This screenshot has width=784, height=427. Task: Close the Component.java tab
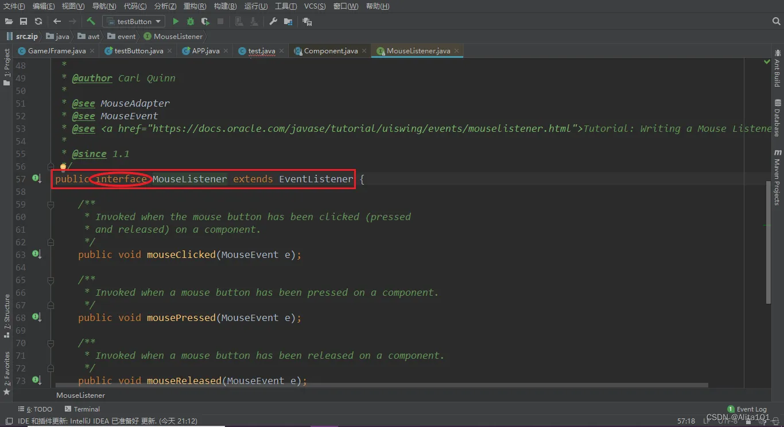click(364, 51)
